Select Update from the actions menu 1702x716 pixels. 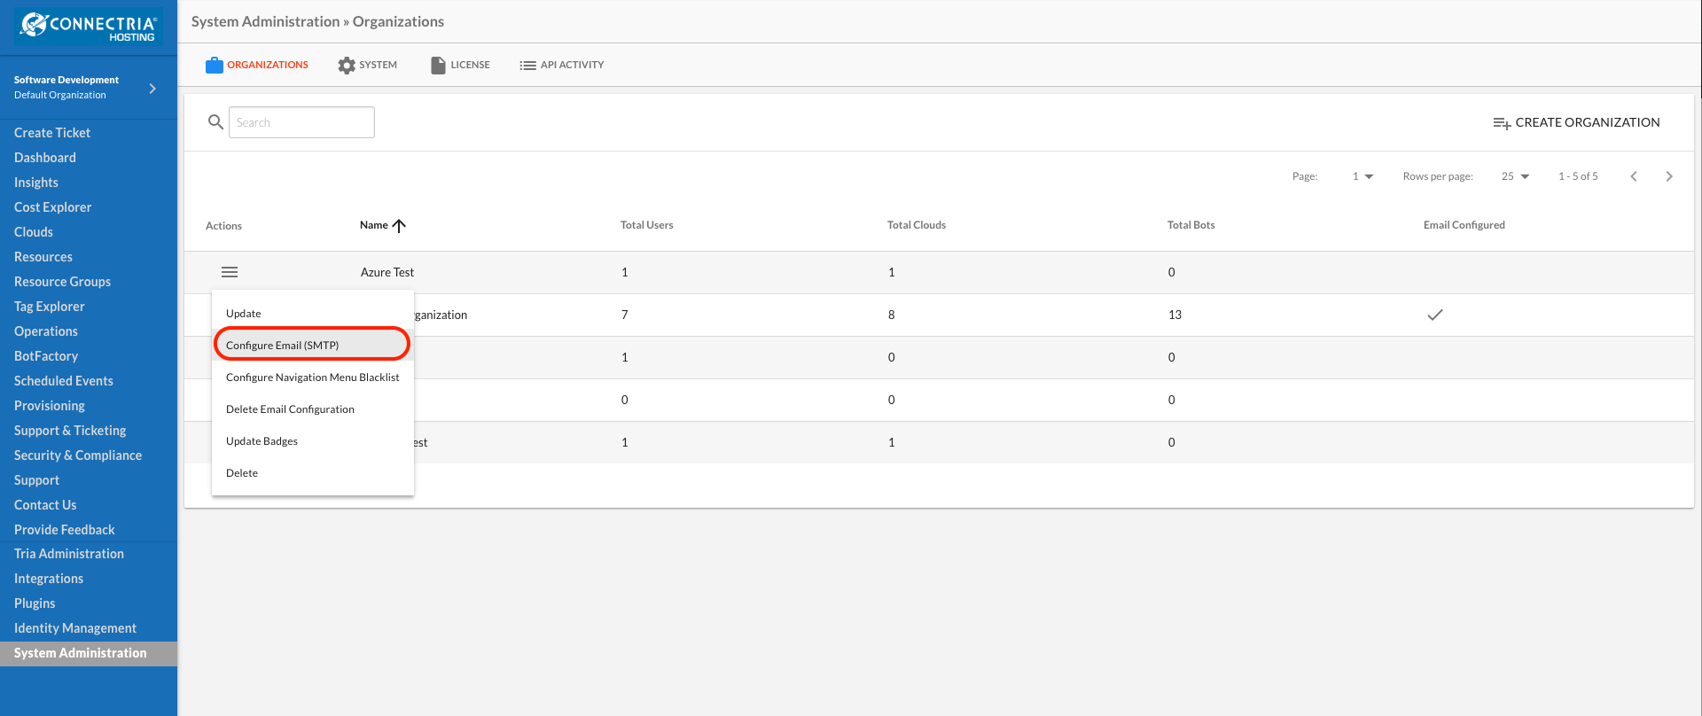pyautogui.click(x=313, y=314)
